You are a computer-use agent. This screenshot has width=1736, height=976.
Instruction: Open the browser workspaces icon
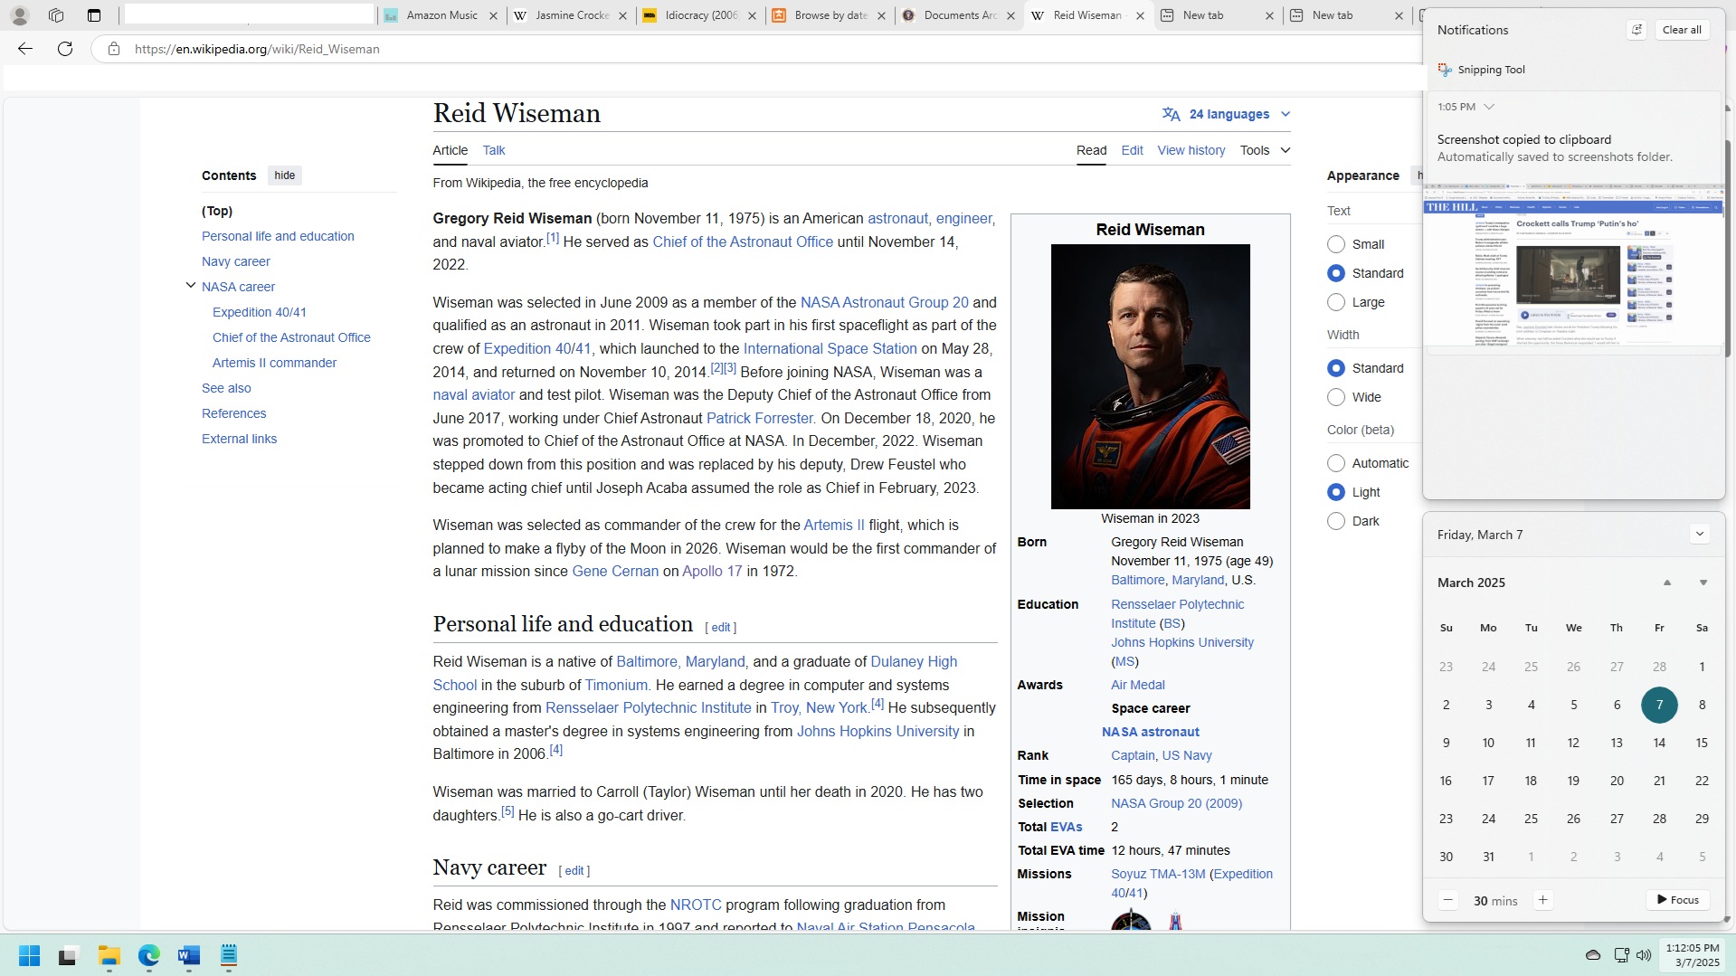56,15
